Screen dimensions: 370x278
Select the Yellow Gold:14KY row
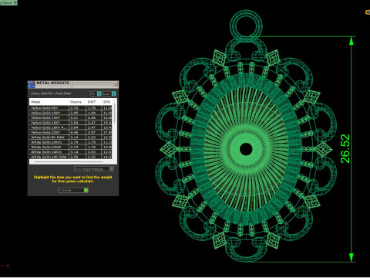71,117
